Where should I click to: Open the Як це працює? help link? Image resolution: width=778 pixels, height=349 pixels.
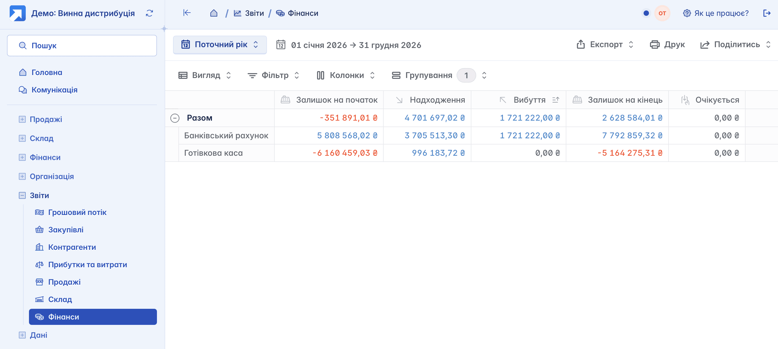[x=716, y=13]
